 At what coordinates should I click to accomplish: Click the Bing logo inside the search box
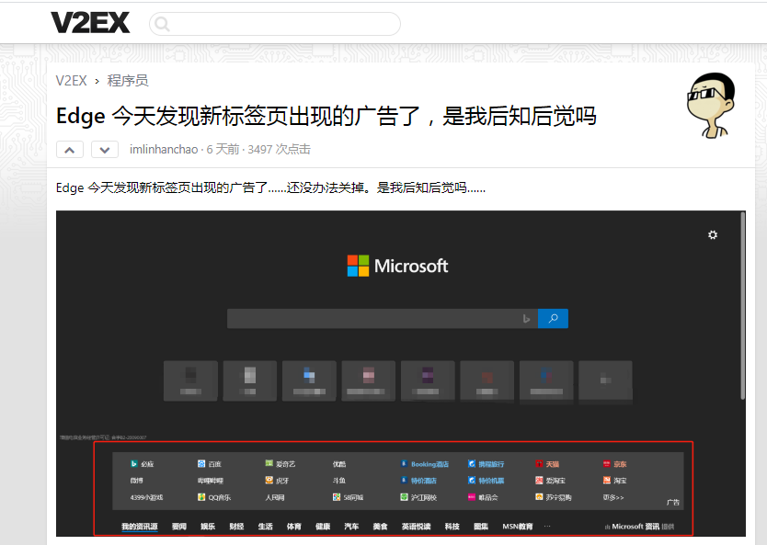tap(526, 319)
